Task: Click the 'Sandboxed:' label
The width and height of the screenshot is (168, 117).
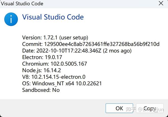Action: (x=36, y=90)
